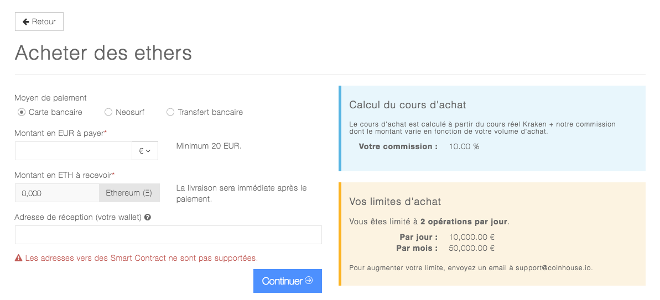Click the help question mark beside wallet address

pyautogui.click(x=147, y=218)
